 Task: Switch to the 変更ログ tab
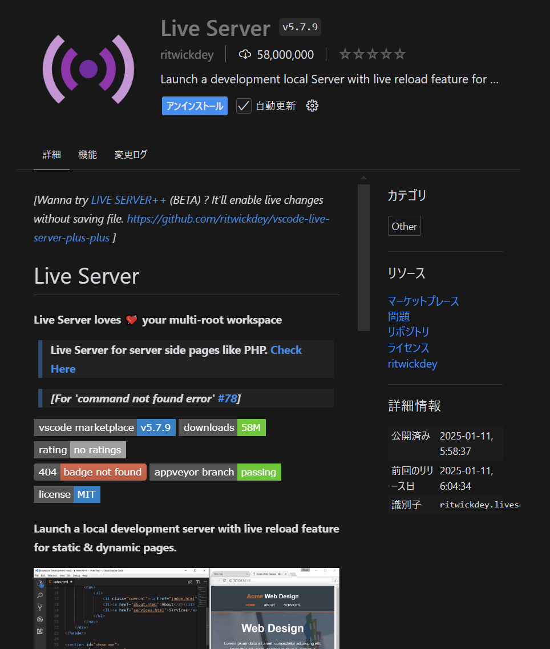pyautogui.click(x=131, y=154)
